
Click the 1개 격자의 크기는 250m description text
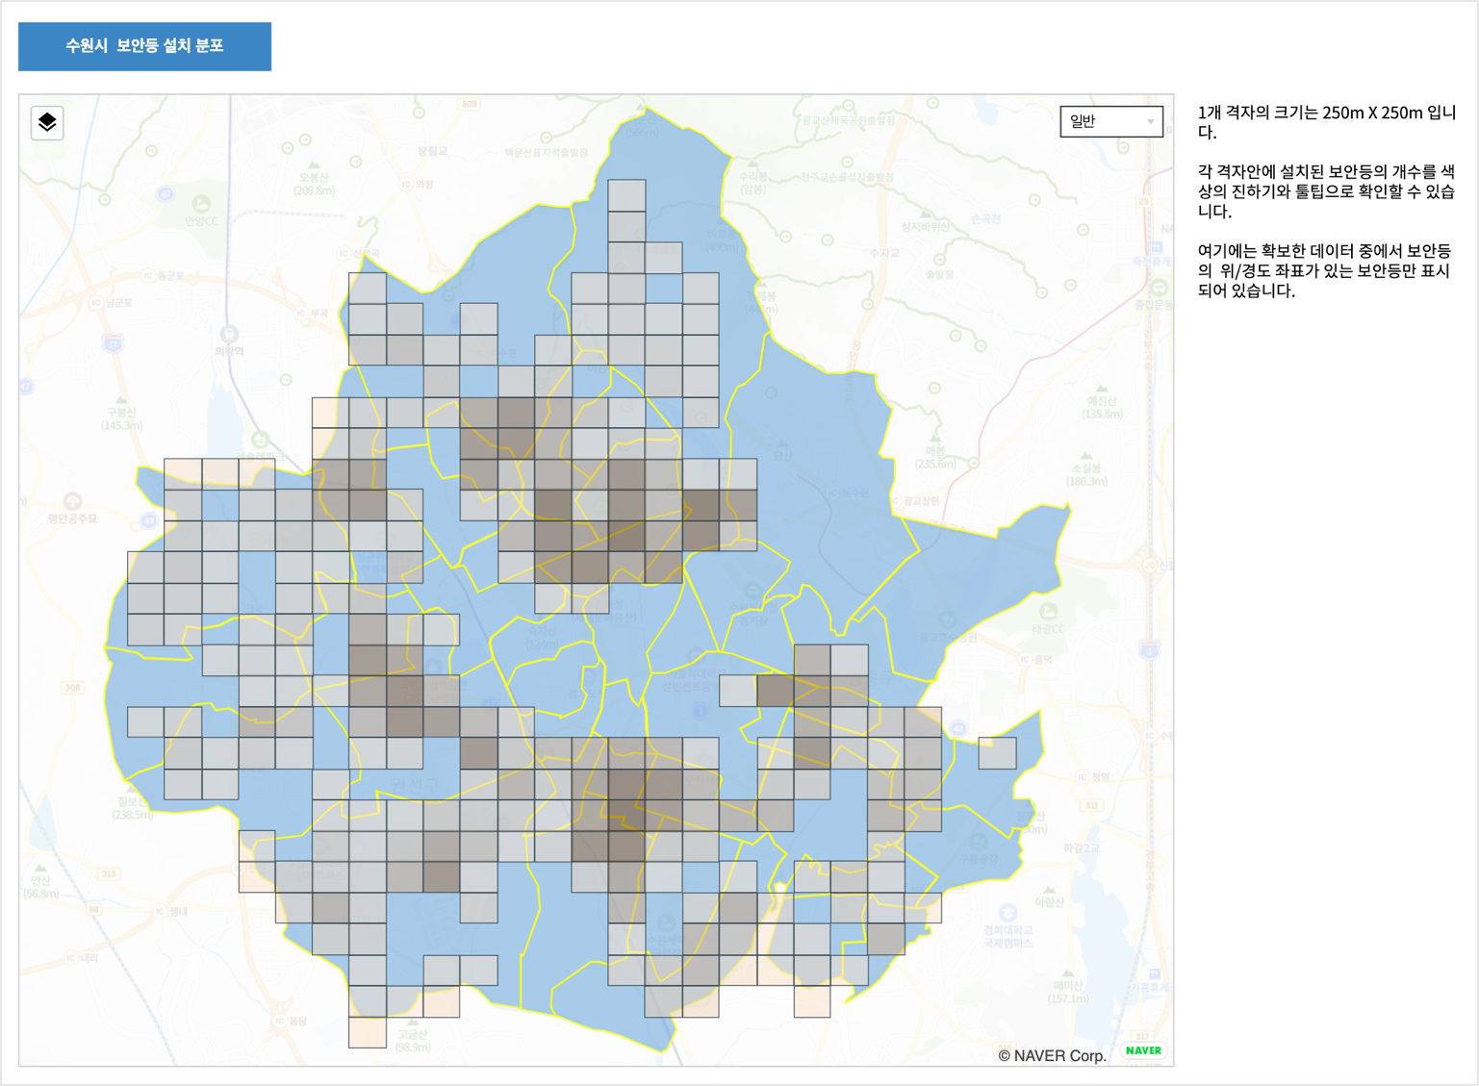[1327, 122]
